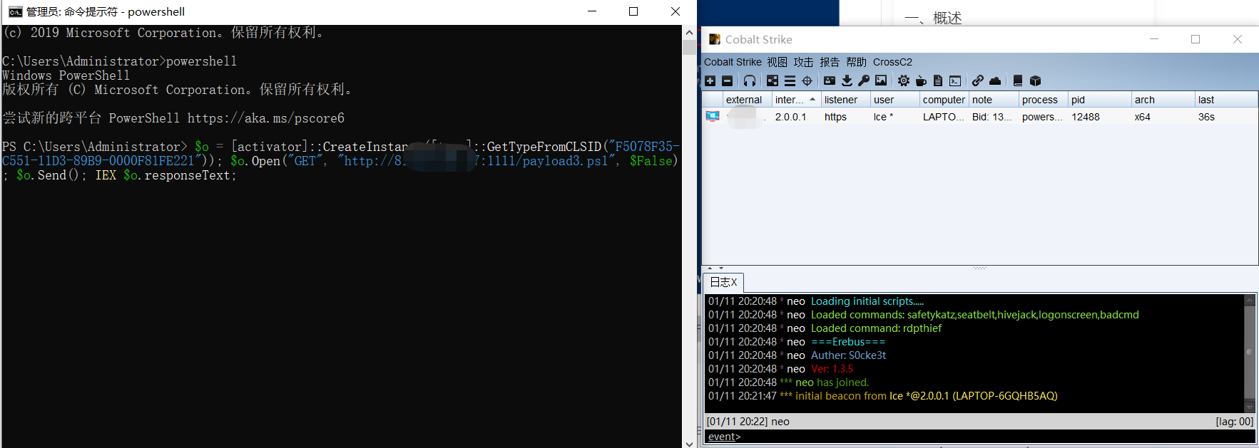Click the cloud manage sites icon
This screenshot has width=1259, height=448.
995,81
